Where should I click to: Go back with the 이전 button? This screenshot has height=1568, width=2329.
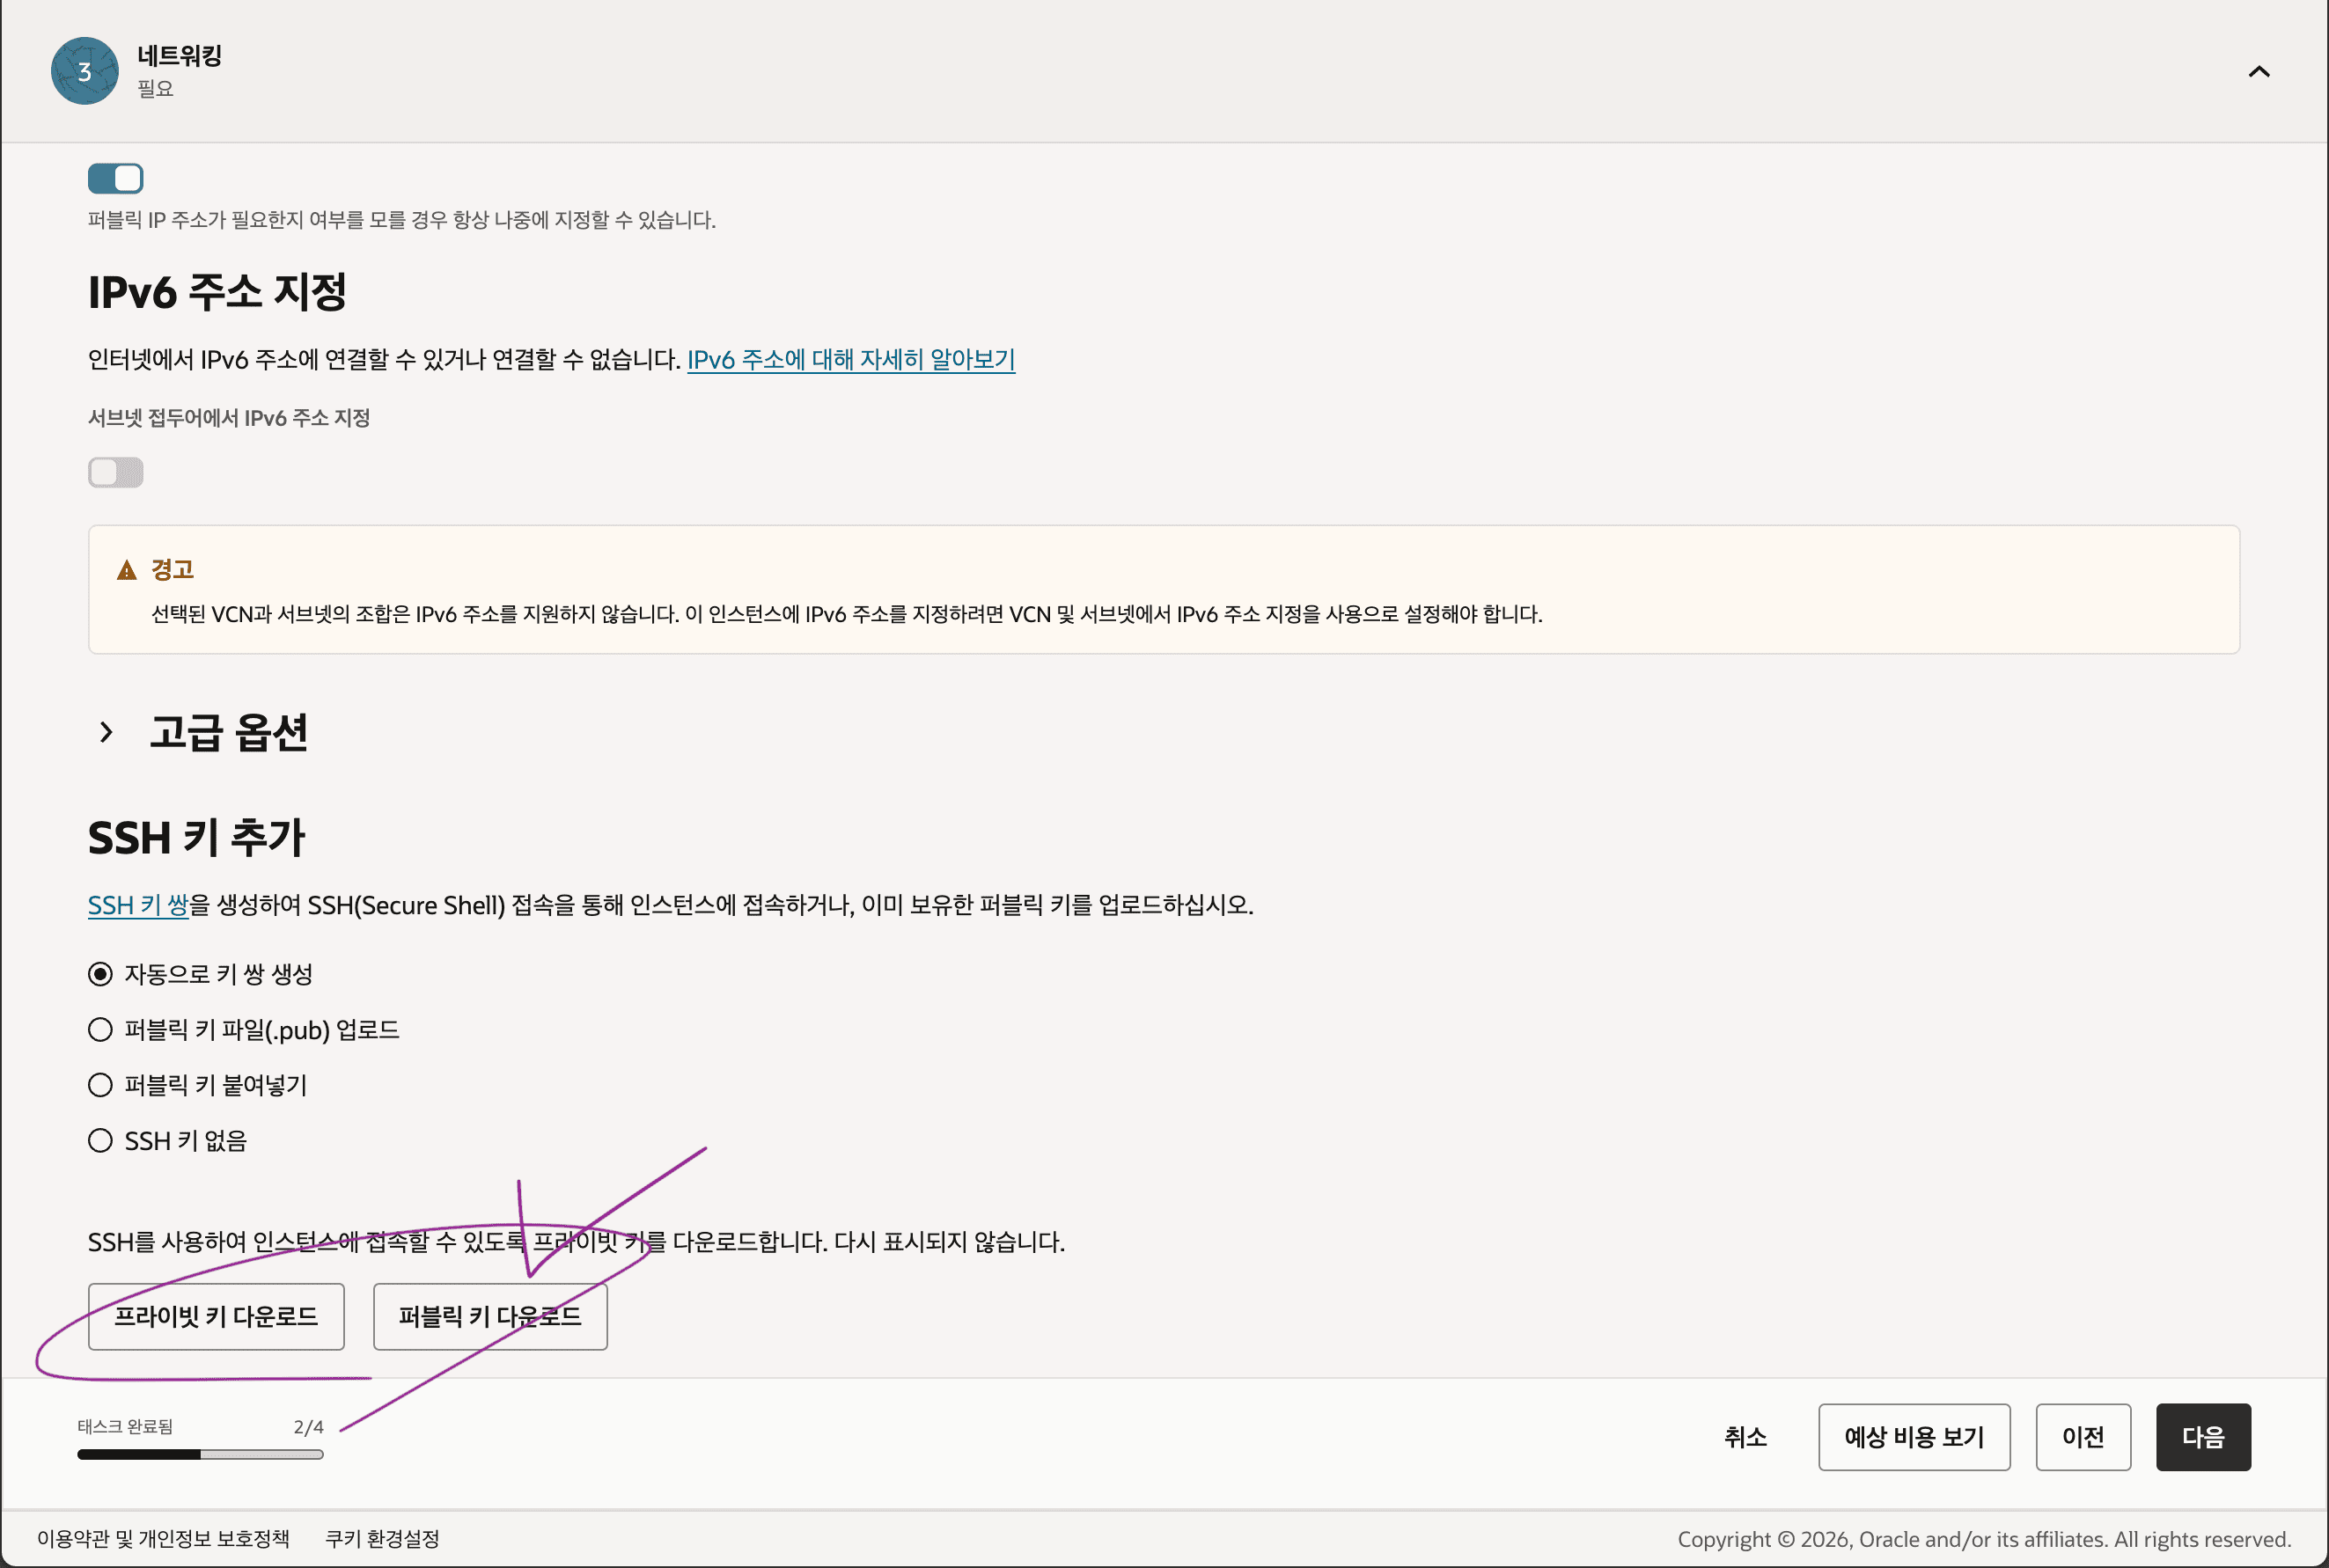[2084, 1437]
